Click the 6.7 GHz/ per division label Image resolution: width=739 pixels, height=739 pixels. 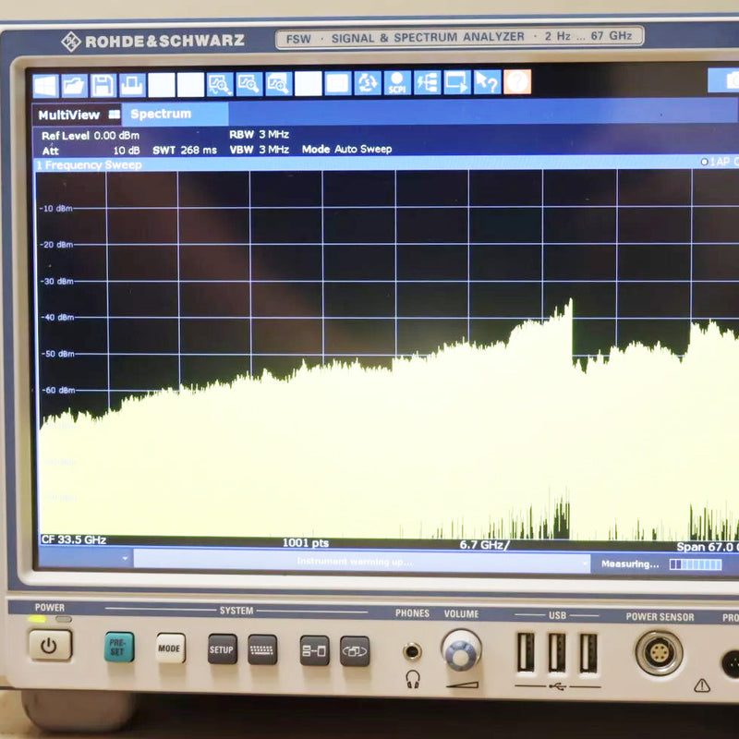click(484, 545)
